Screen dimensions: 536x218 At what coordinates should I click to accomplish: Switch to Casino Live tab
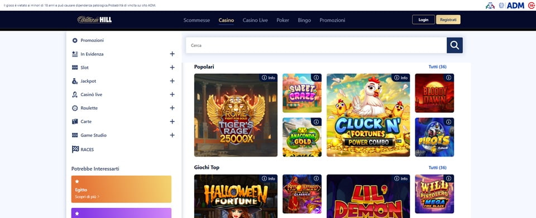pos(255,20)
